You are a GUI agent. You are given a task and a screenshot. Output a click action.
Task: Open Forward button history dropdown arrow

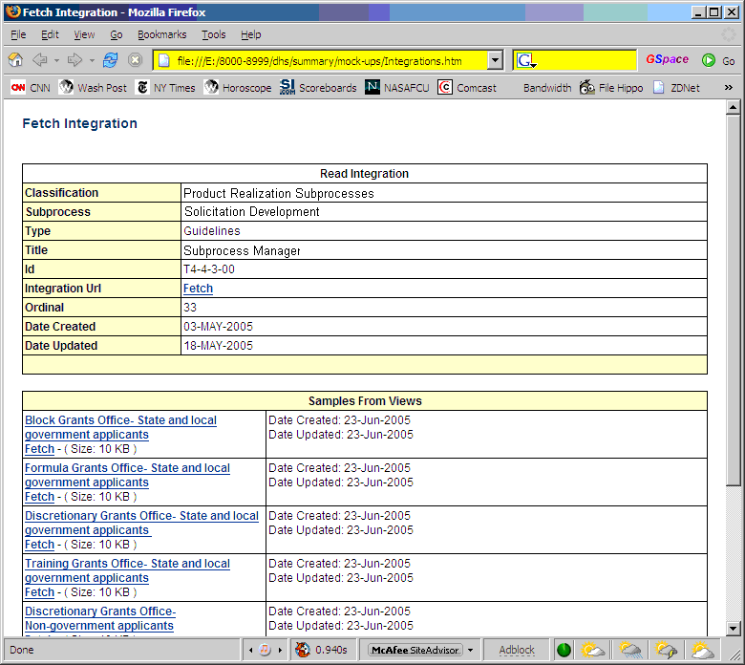click(92, 61)
